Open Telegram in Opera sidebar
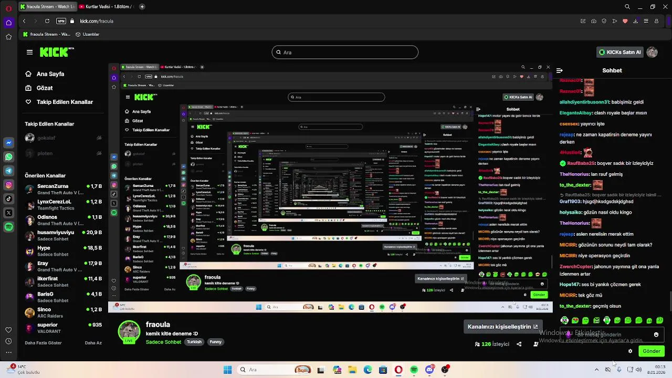This screenshot has width=672, height=378. click(x=9, y=171)
